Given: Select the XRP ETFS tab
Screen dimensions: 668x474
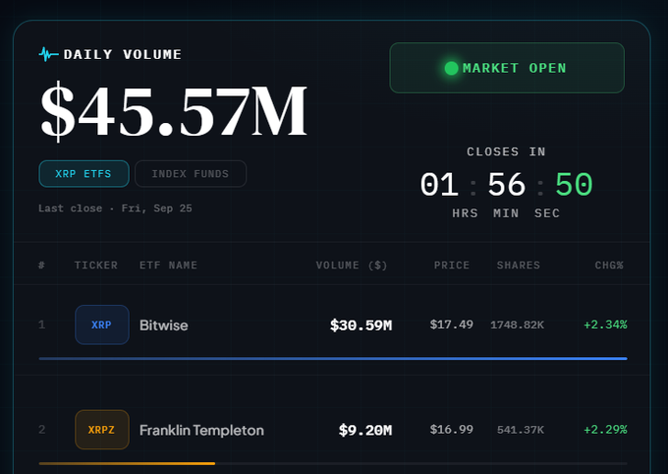Looking at the screenshot, I should coord(83,174).
